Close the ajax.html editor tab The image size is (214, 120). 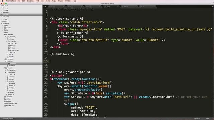click(118, 7)
